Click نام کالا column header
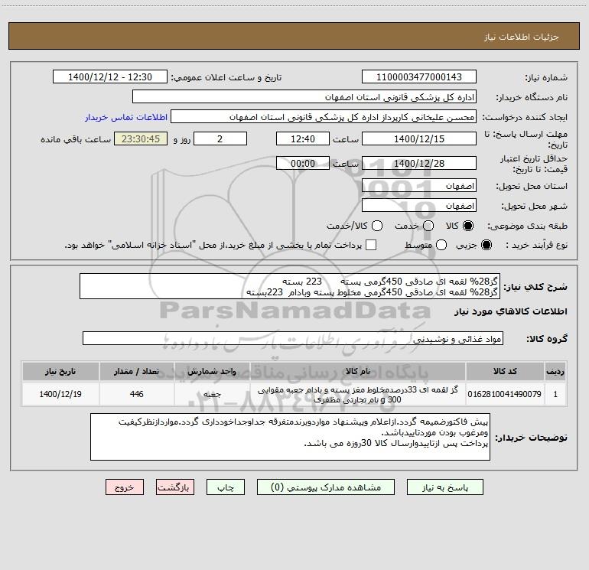This screenshot has height=570, width=589. coord(358,372)
